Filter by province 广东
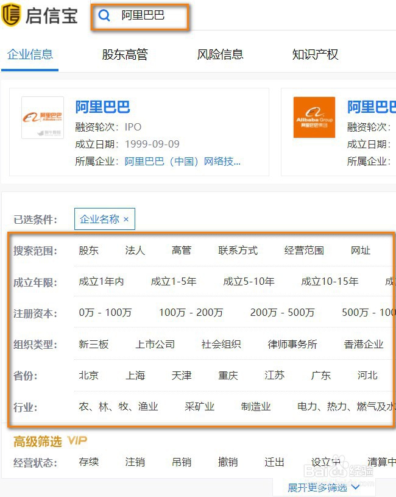 tap(320, 376)
